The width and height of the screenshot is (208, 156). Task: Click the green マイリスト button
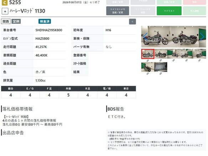pyautogui.click(x=169, y=11)
